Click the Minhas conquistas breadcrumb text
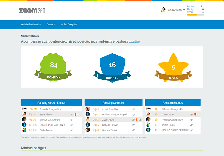This screenshot has height=156, width=224. coord(30,36)
